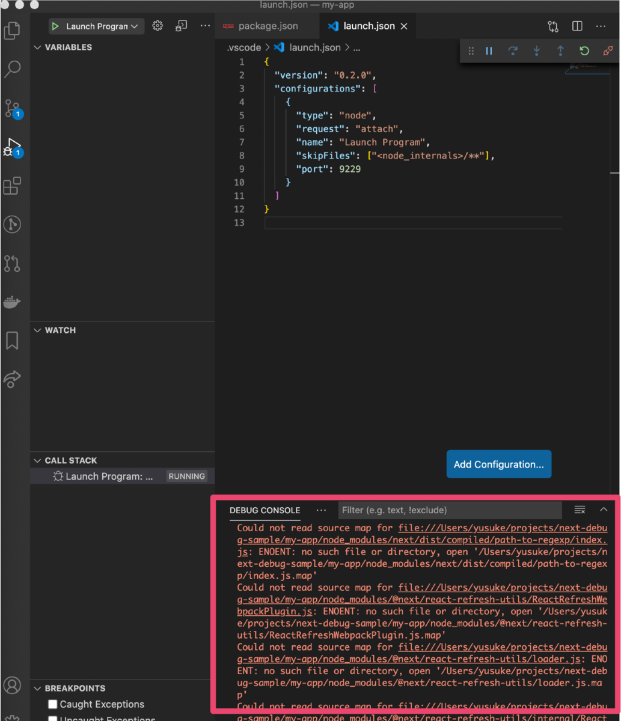
Task: Open editor more actions menu
Action: pyautogui.click(x=601, y=26)
